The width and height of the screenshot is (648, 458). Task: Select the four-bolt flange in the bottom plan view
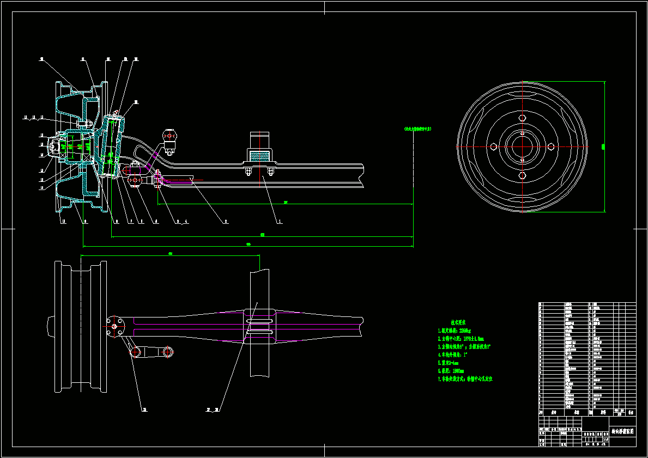tap(114, 327)
